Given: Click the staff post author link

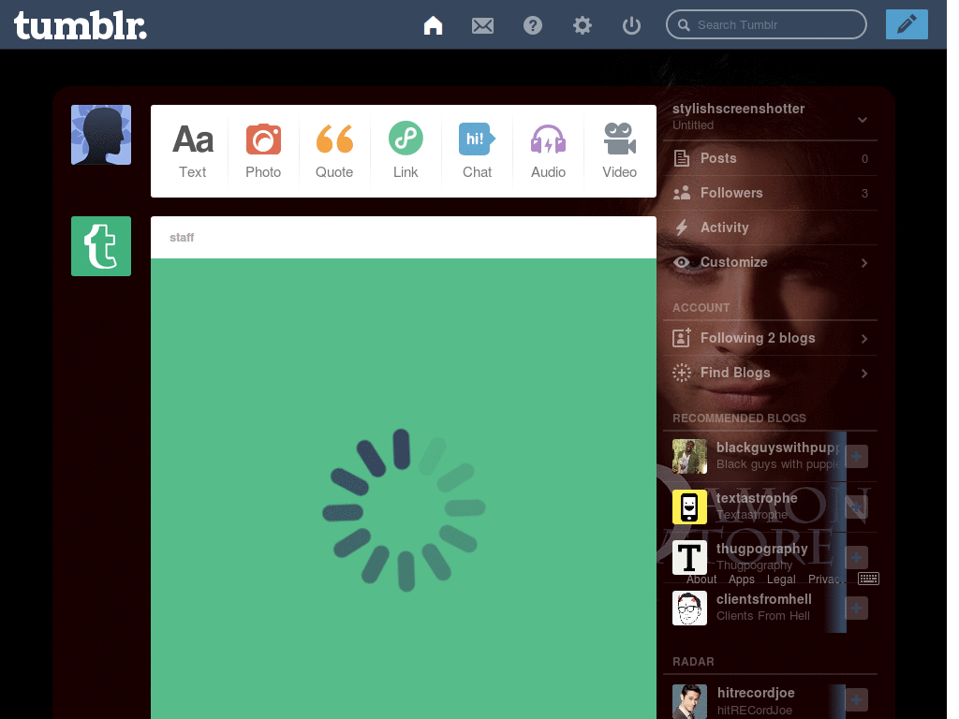Looking at the screenshot, I should pos(182,237).
